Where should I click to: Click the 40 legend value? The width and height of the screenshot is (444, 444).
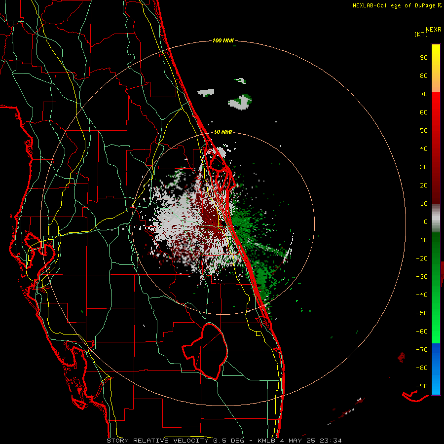tap(424, 148)
